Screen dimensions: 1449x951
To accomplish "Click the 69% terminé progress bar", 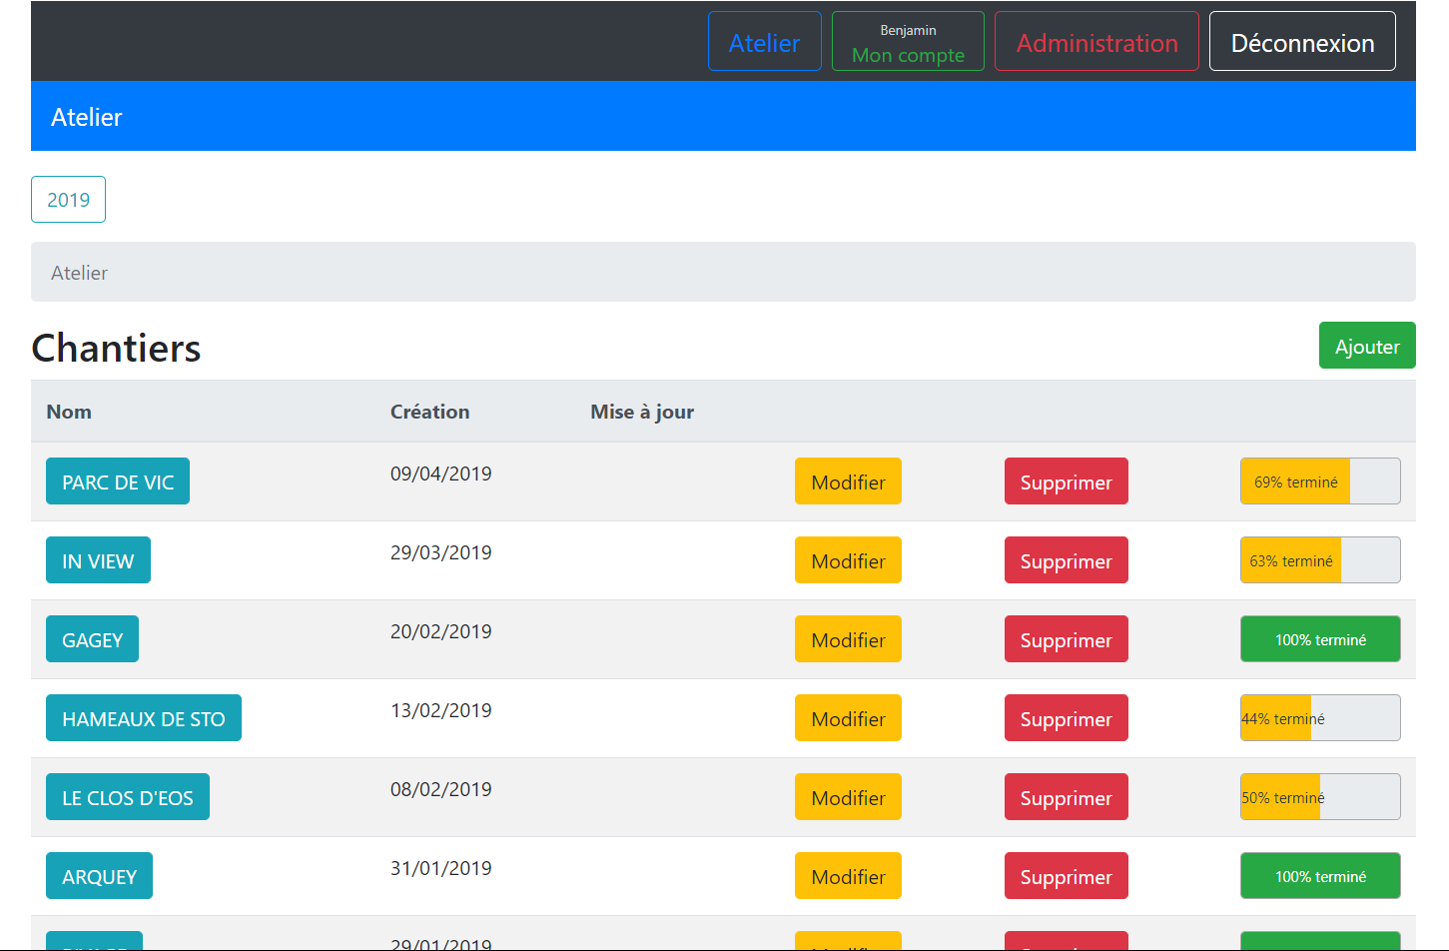I will [x=1319, y=481].
